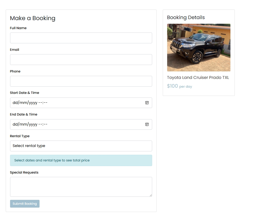Viewport: 256px width, 221px height.
Task: Click the Start Date & Time label
Action: [x=24, y=93]
